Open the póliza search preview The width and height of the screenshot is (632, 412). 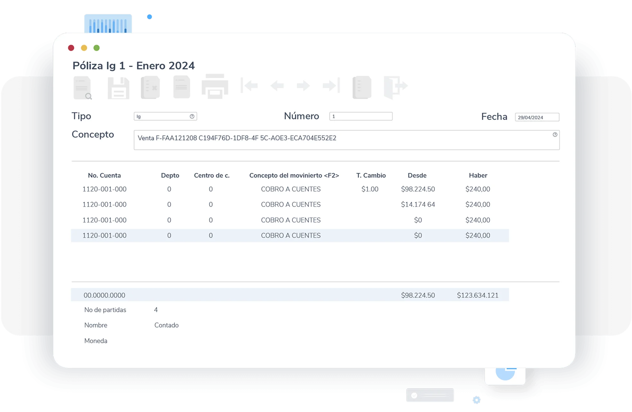(83, 87)
